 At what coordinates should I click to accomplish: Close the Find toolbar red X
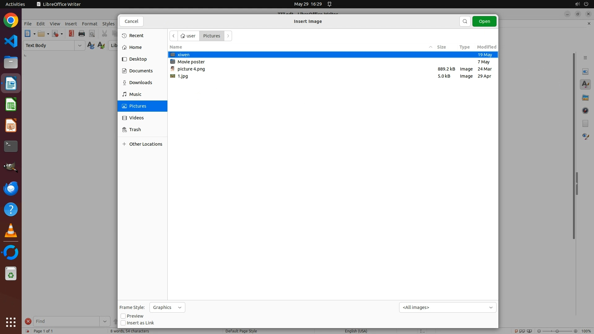[x=28, y=321]
